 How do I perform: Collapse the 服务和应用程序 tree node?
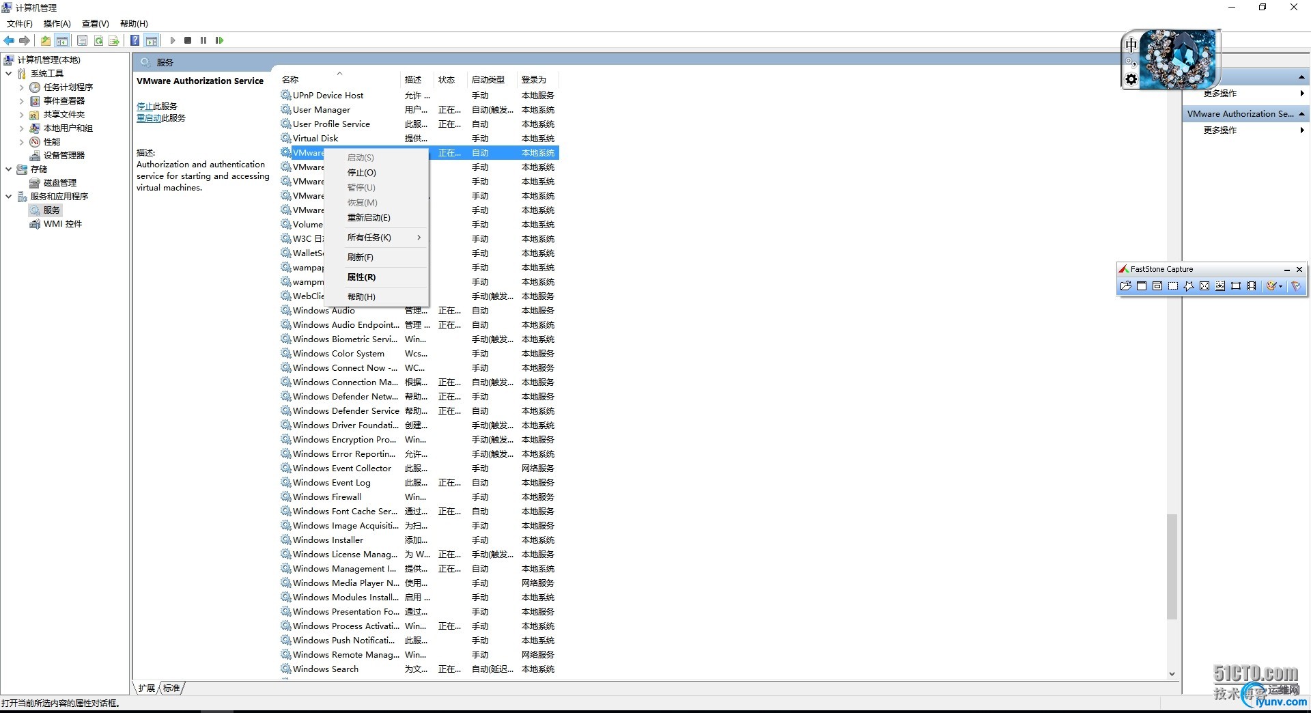tap(8, 197)
